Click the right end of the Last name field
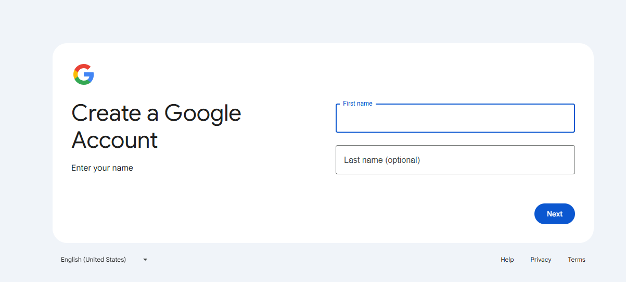The image size is (626, 282). [x=565, y=160]
